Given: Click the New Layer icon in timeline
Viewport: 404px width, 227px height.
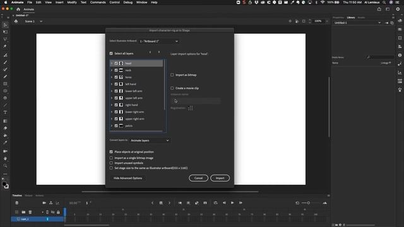Looking at the screenshot, I should (x=17, y=212).
